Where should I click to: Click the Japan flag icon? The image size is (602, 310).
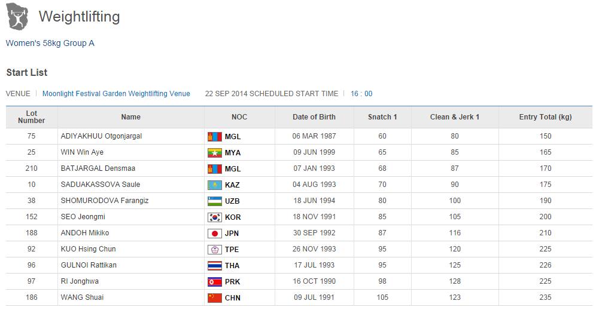pyautogui.click(x=215, y=234)
